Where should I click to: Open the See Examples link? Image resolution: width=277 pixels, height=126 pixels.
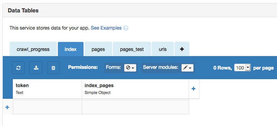[106, 28]
